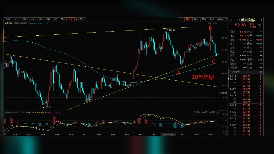Open the 复权 adjustment dropdown
The width and height of the screenshot is (274, 154).
point(189,19)
